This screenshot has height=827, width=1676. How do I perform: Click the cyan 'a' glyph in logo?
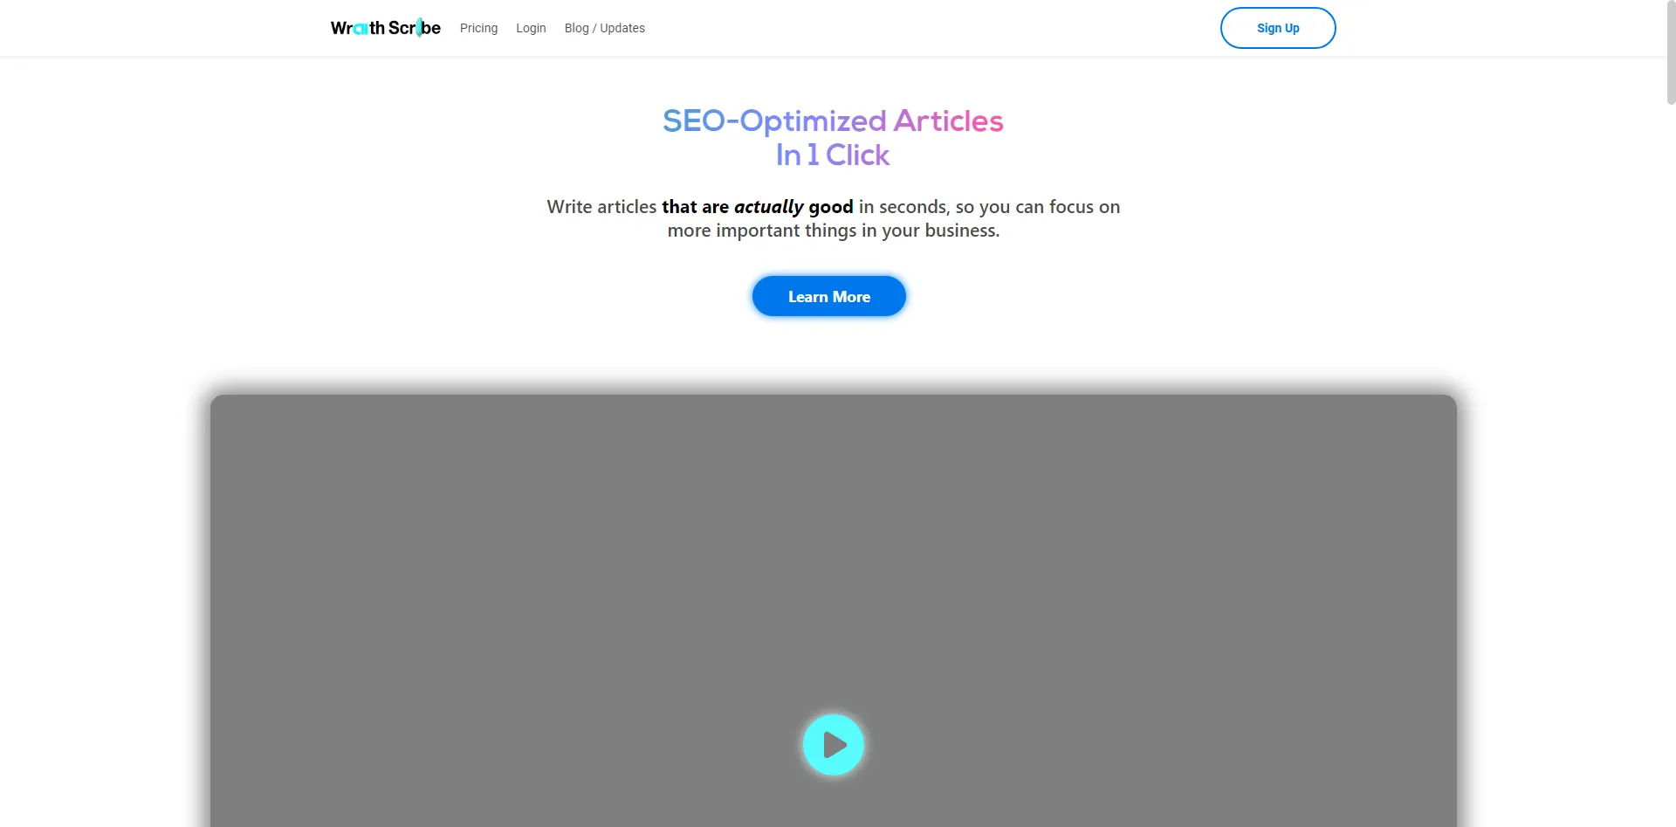pos(361,29)
